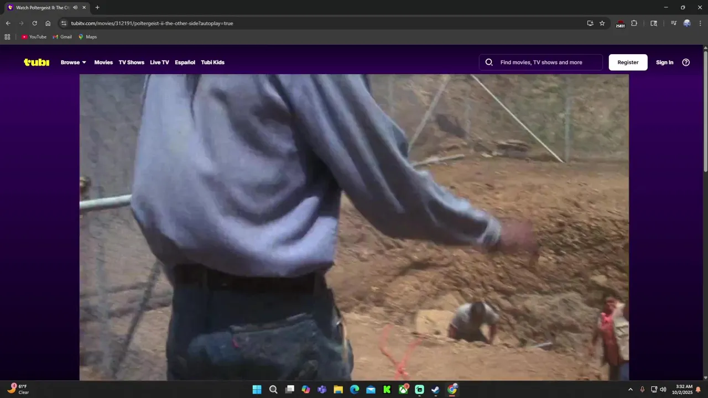This screenshot has width=708, height=398.
Task: Click the microphone icon in system tray
Action: [642, 389]
